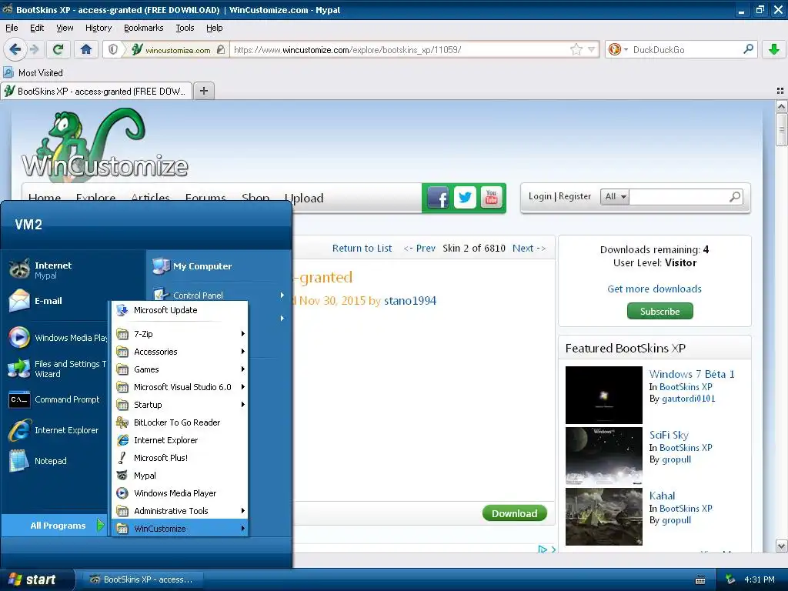This screenshot has height=591, width=788.
Task: Open the Windows 7 Béta 1 link
Action: 692,374
